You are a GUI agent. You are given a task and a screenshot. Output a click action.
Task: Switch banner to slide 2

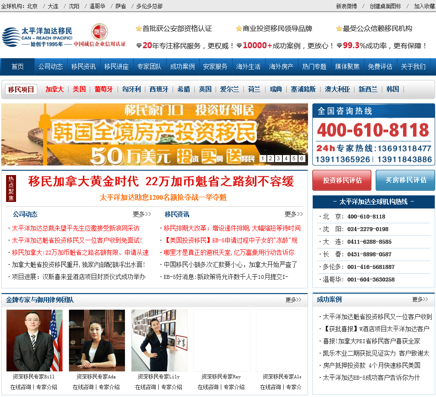tap(271, 159)
